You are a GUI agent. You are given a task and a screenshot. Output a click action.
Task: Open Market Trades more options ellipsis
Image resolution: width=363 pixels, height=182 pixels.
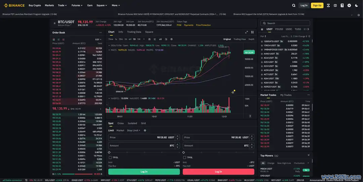point(308,95)
